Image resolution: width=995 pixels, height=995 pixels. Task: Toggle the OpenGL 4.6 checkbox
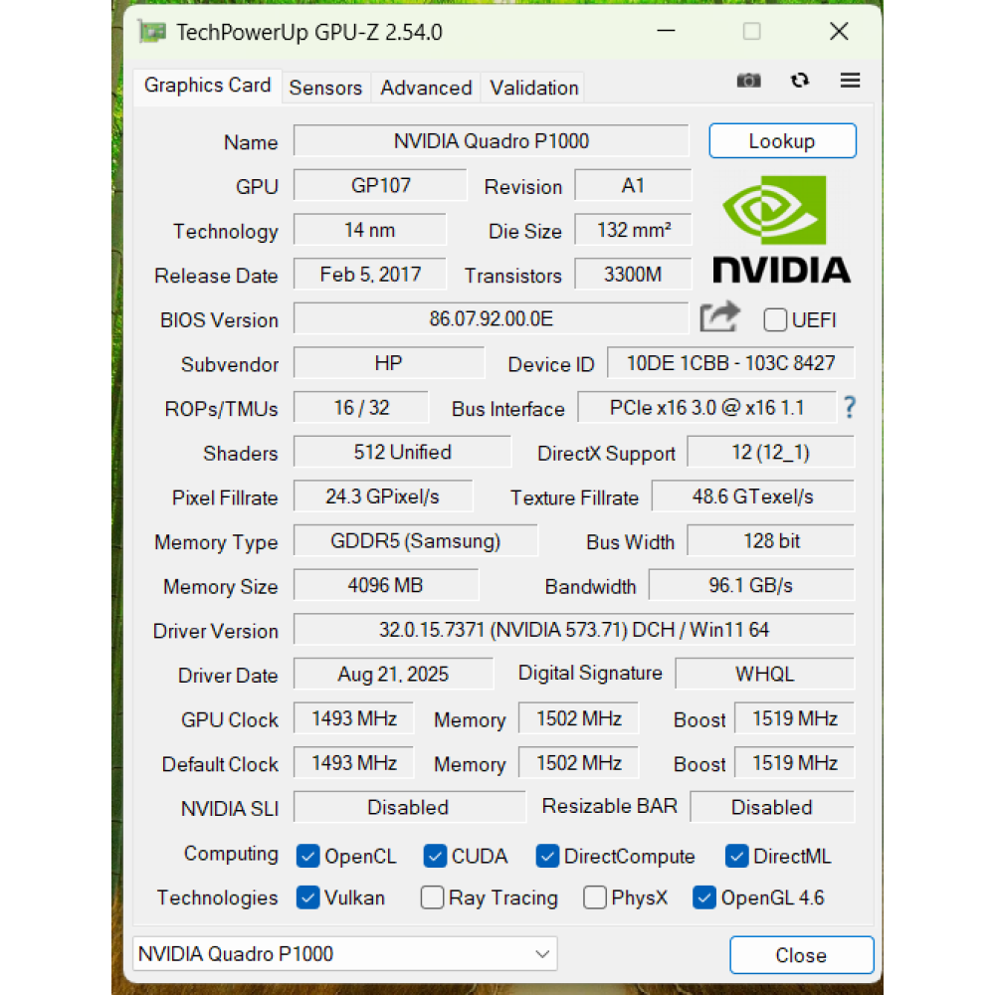click(704, 897)
